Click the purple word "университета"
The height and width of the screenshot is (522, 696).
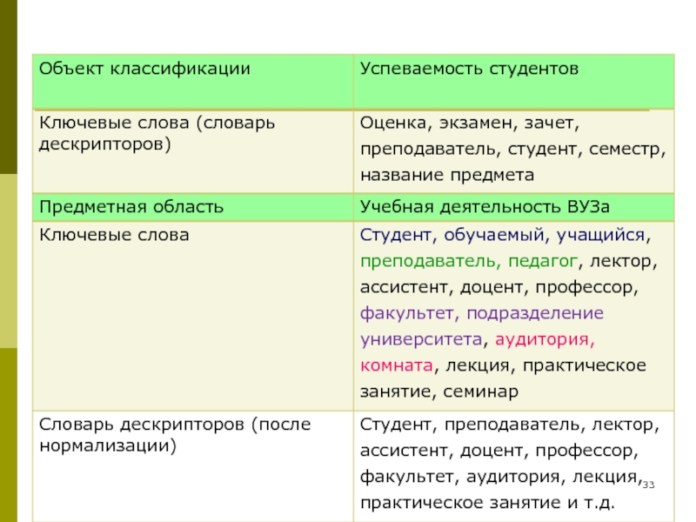[419, 338]
